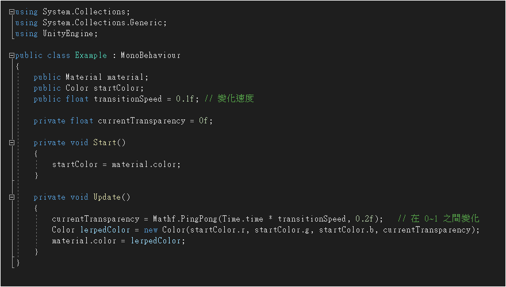
Task: Click System.Collections.Generic in the using line
Action: tap(104, 23)
